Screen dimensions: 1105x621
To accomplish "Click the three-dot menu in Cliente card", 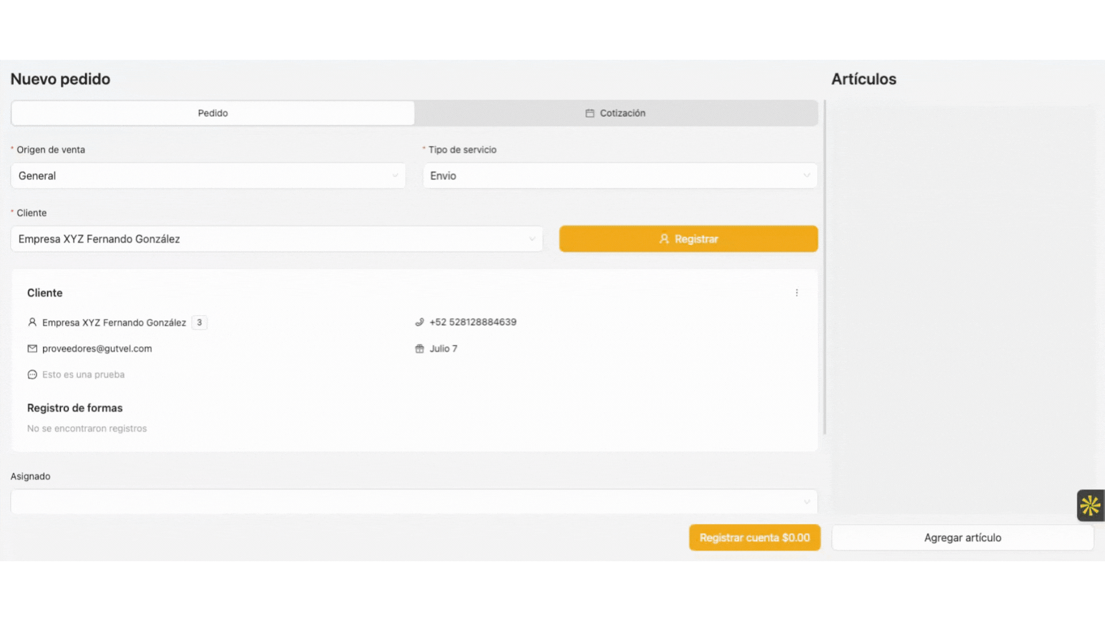I will [797, 293].
